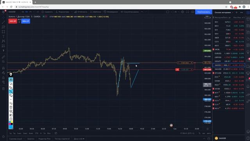Viewport: 250px width, 141px height.
Task: Open the market replay simulator
Action: click(130, 12)
